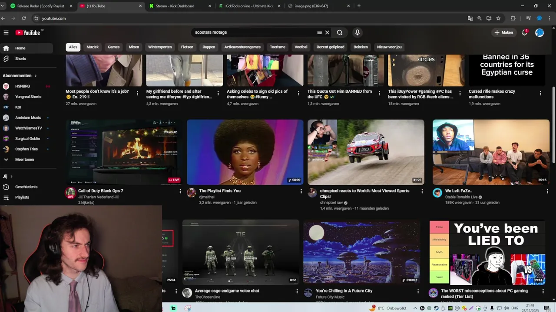
Task: Play The Playlist Finds You thumbnail
Action: tap(245, 152)
